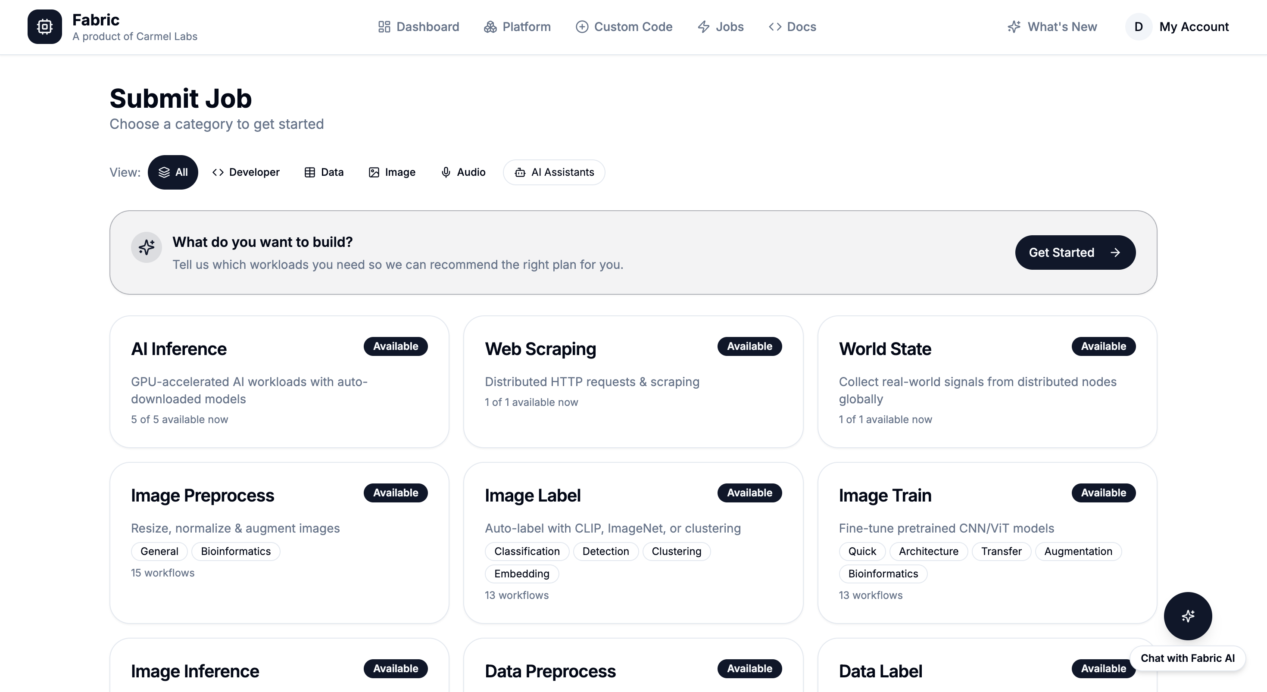This screenshot has width=1267, height=692.
Task: Click the Bioinformatics tag under Image Preprocess
Action: pos(236,551)
